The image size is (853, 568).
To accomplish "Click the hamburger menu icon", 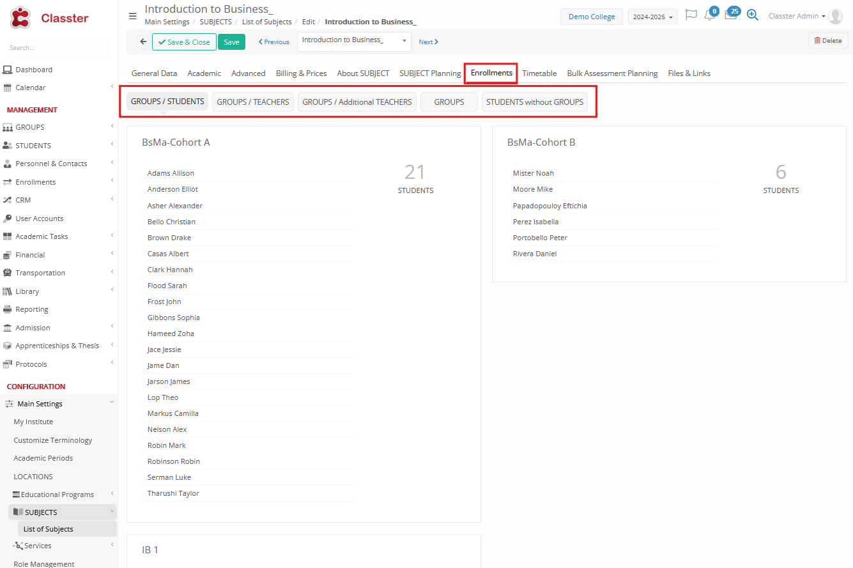I will [x=132, y=16].
